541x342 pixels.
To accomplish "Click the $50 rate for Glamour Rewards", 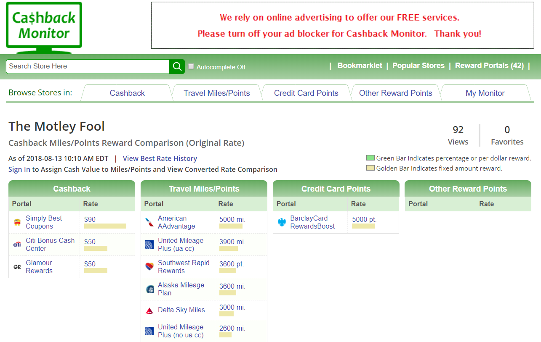I will coord(90,264).
